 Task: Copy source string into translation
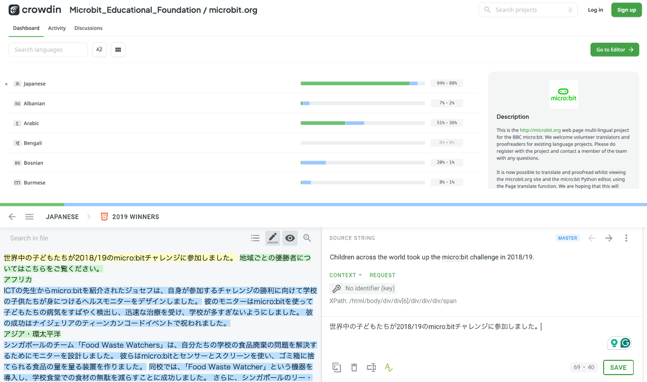pyautogui.click(x=337, y=367)
